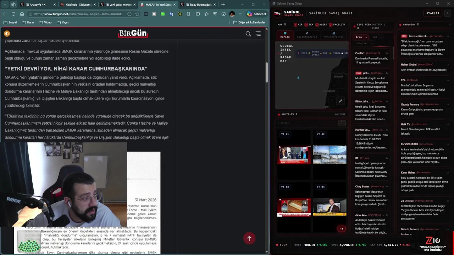Click the BRENT 108.01 ticker value

[x=310, y=245]
